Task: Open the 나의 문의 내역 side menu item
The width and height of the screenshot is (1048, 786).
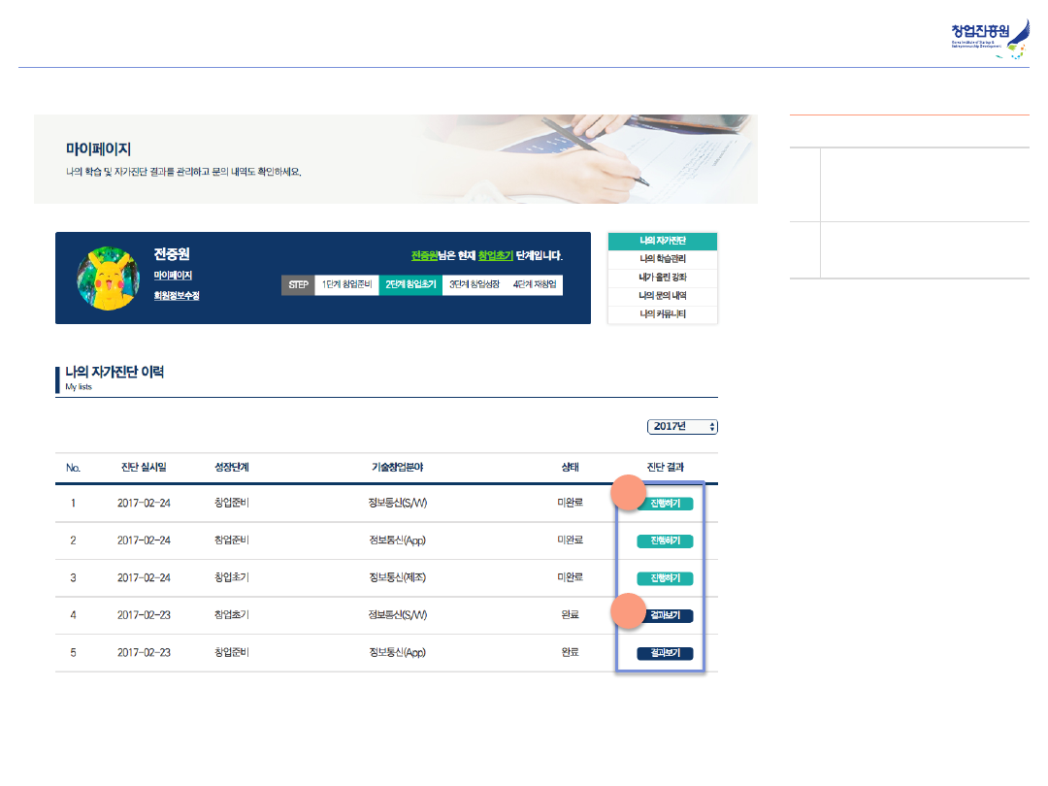Action: tap(663, 295)
